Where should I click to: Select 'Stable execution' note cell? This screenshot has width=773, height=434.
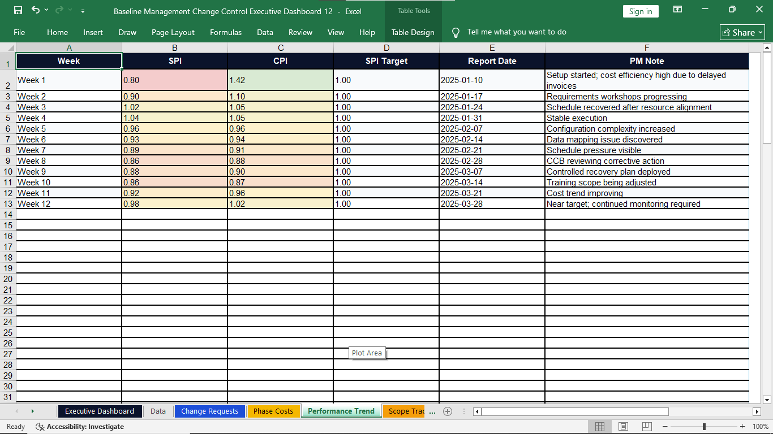click(x=647, y=118)
